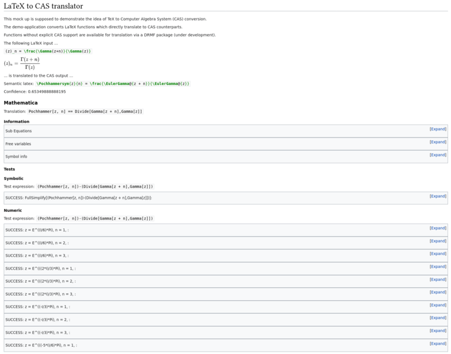Screen dimensions: 451x354
Task: Expand result for z = E^((I/6)*Pi), n = 1
Action: click(x=437, y=228)
